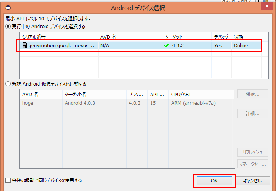Viewport: 276px width, 191px height.
Task: Enable using same device for future launches
Action: (8, 180)
